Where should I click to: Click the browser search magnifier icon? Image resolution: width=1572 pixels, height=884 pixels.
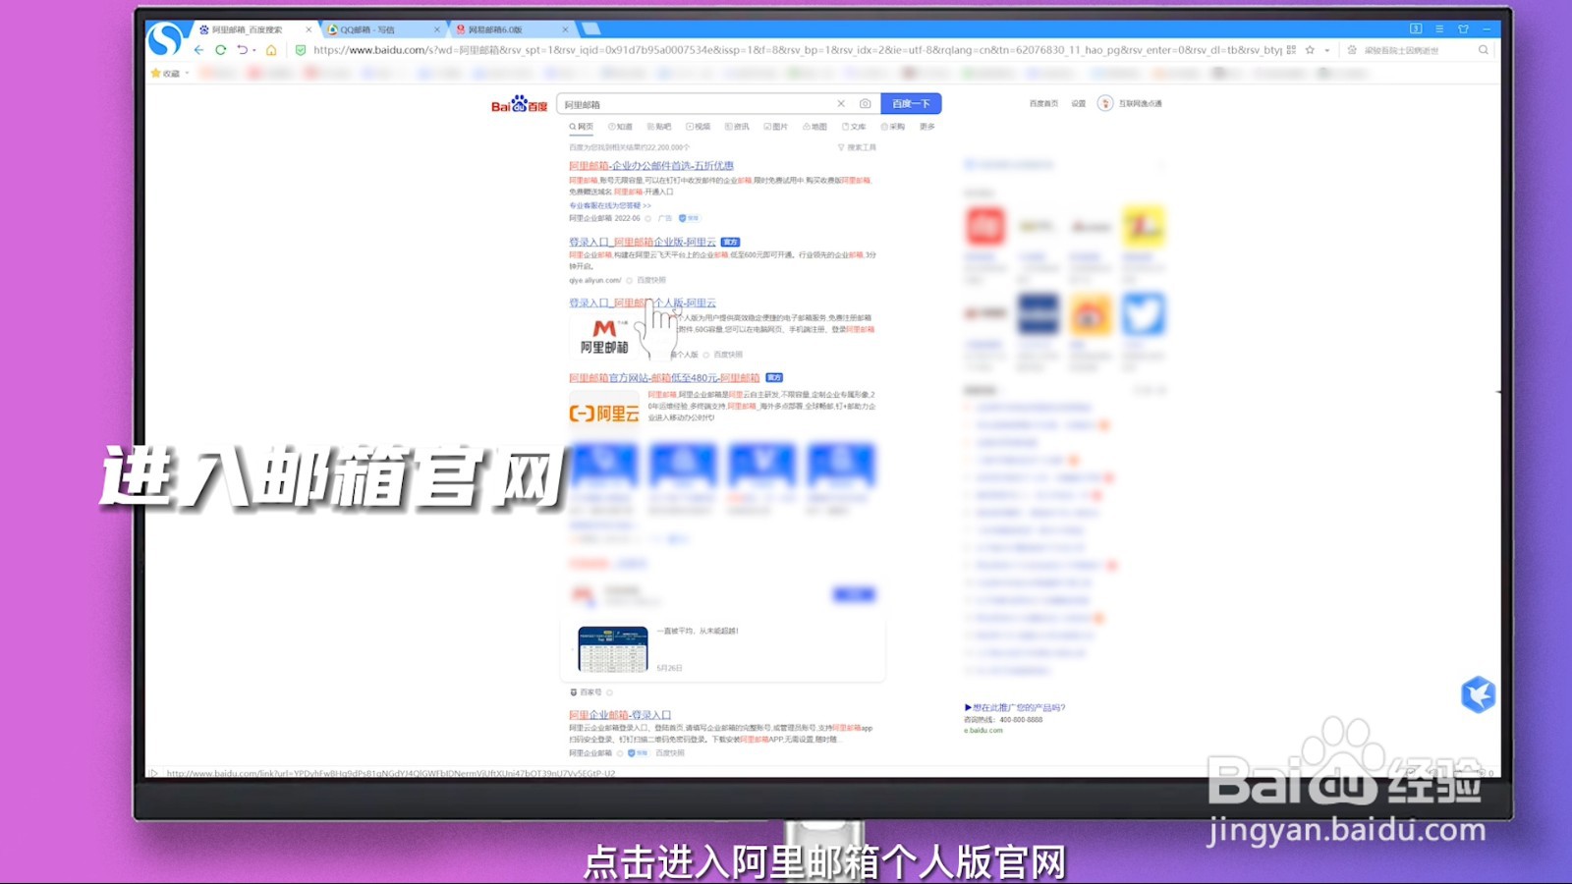point(1484,50)
